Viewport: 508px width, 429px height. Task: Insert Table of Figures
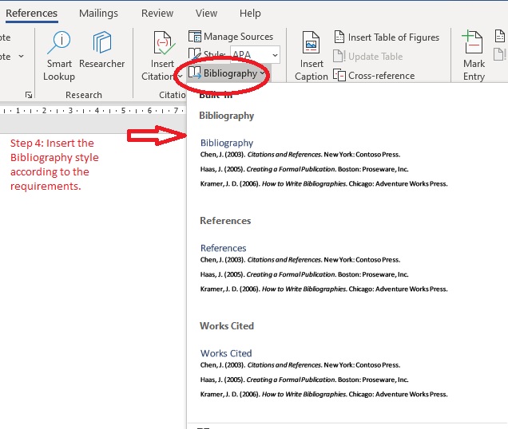tap(387, 37)
